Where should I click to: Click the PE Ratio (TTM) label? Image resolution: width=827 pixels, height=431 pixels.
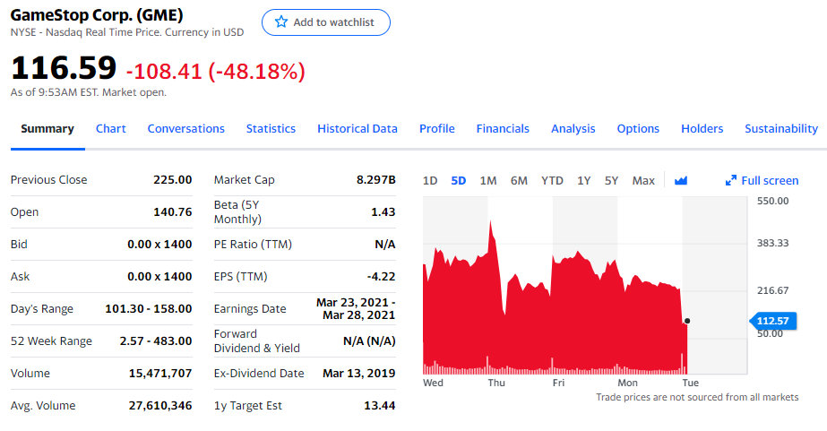point(253,244)
